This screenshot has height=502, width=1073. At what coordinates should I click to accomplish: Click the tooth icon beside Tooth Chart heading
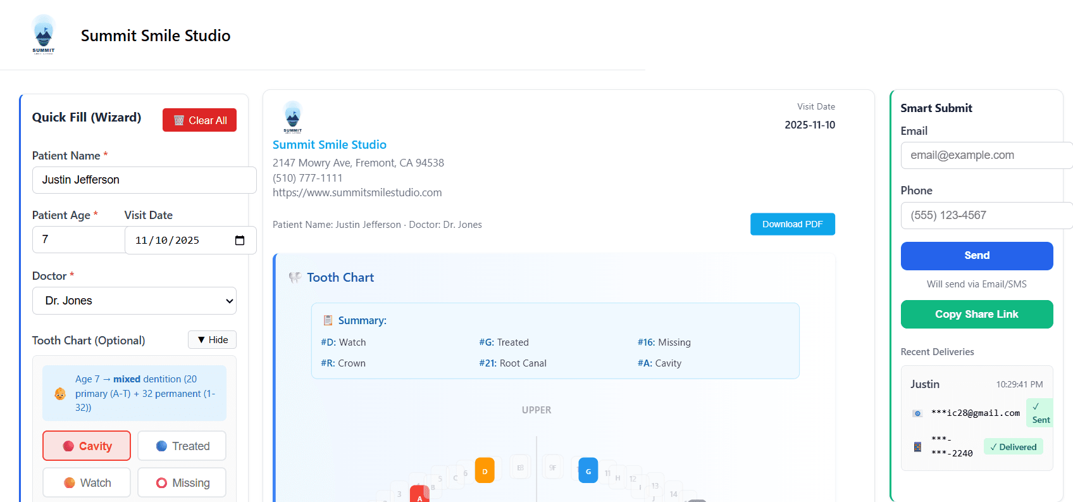(295, 277)
